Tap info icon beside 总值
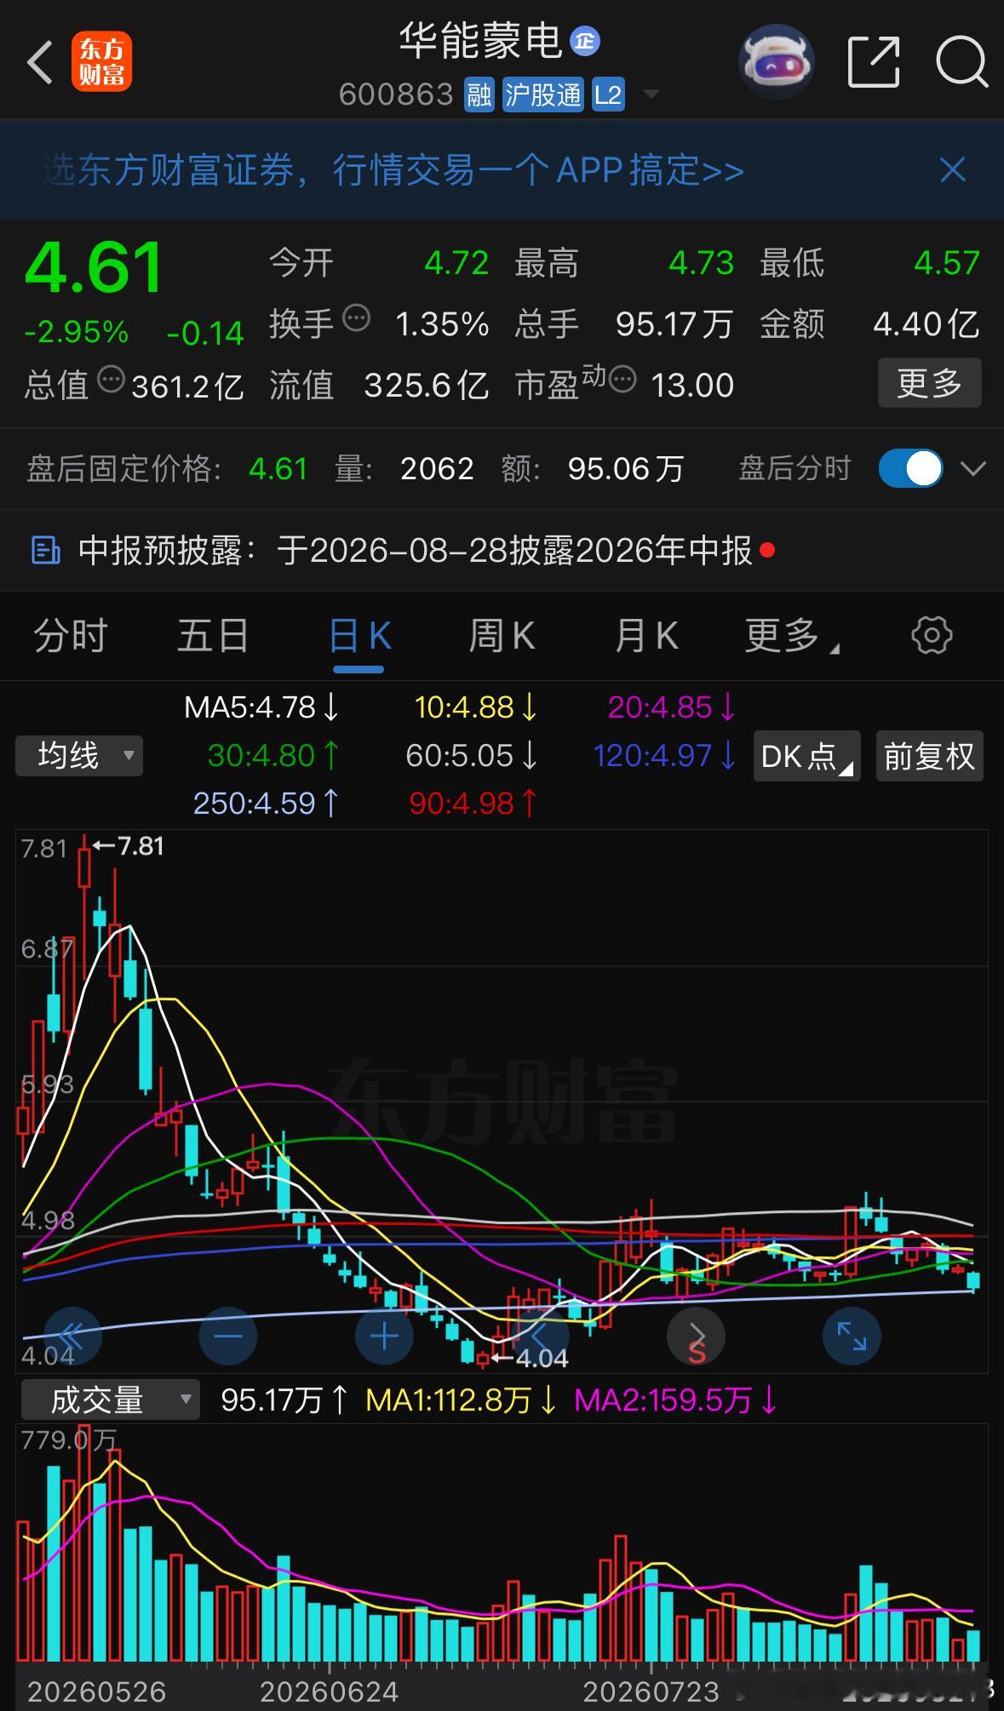 pyautogui.click(x=111, y=379)
